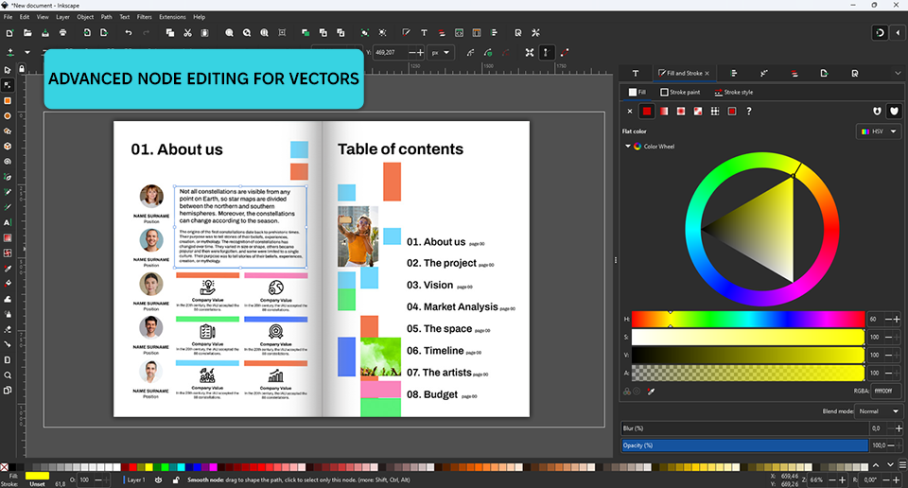Select the Text tool in the toolbox
Viewport: 908px width, 488px height.
point(8,222)
